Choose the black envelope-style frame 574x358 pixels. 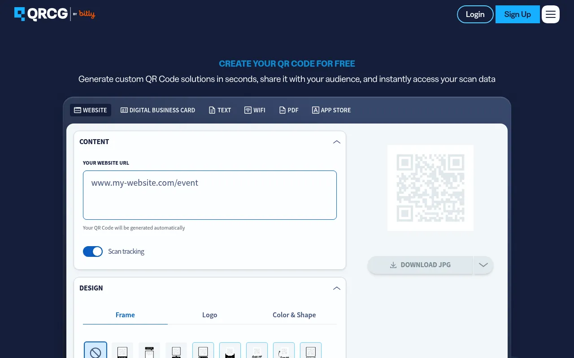[230, 350]
